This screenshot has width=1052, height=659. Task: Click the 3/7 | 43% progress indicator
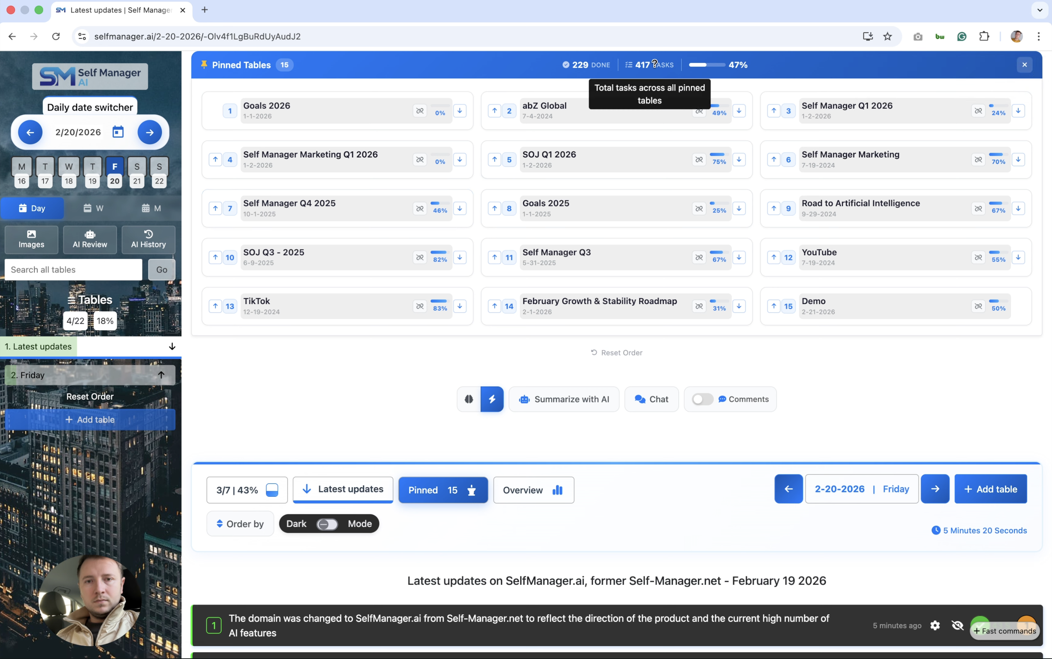(247, 490)
